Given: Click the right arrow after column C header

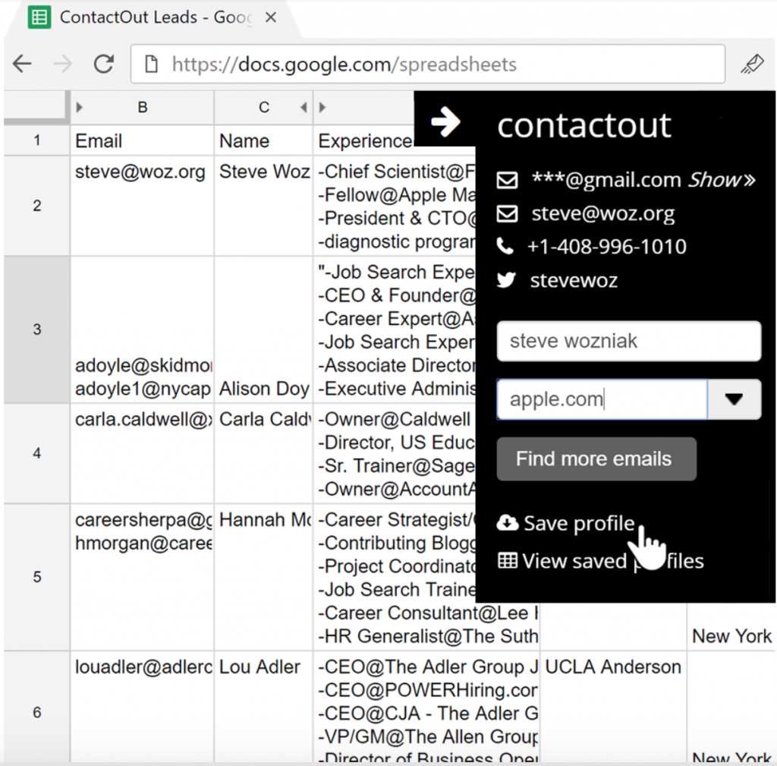Looking at the screenshot, I should point(322,107).
